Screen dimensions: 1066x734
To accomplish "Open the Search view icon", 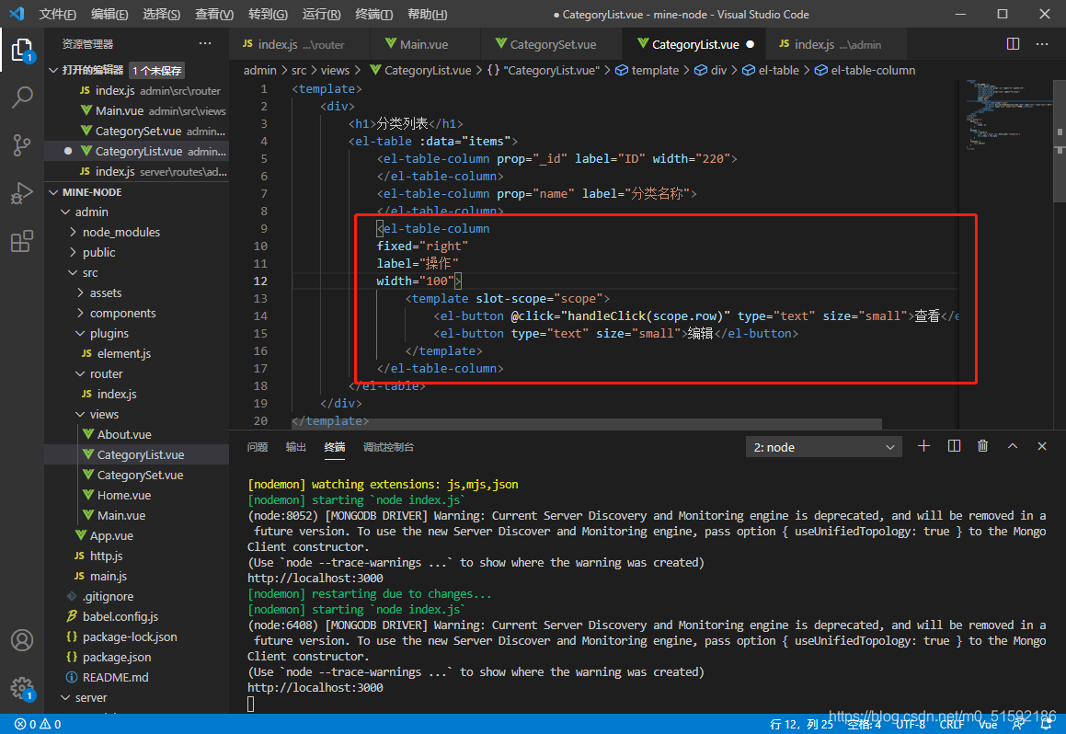I will pyautogui.click(x=22, y=97).
